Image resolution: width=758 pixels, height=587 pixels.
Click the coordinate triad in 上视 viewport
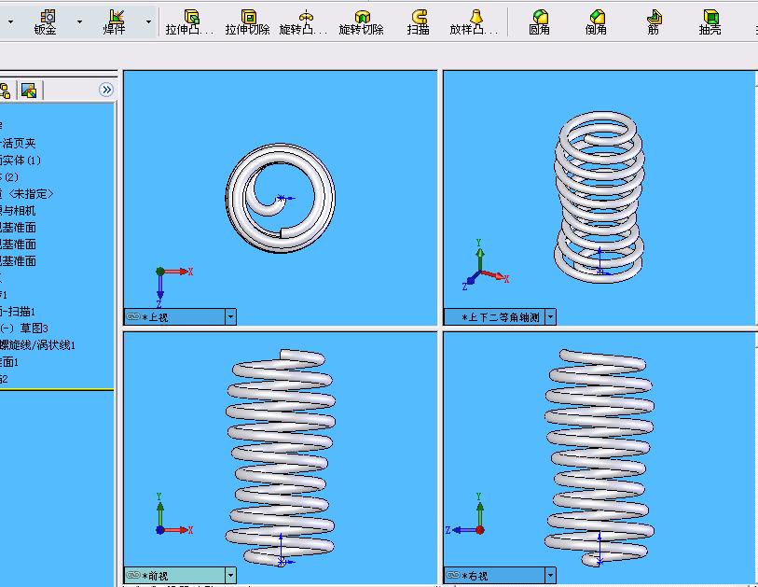click(173, 287)
